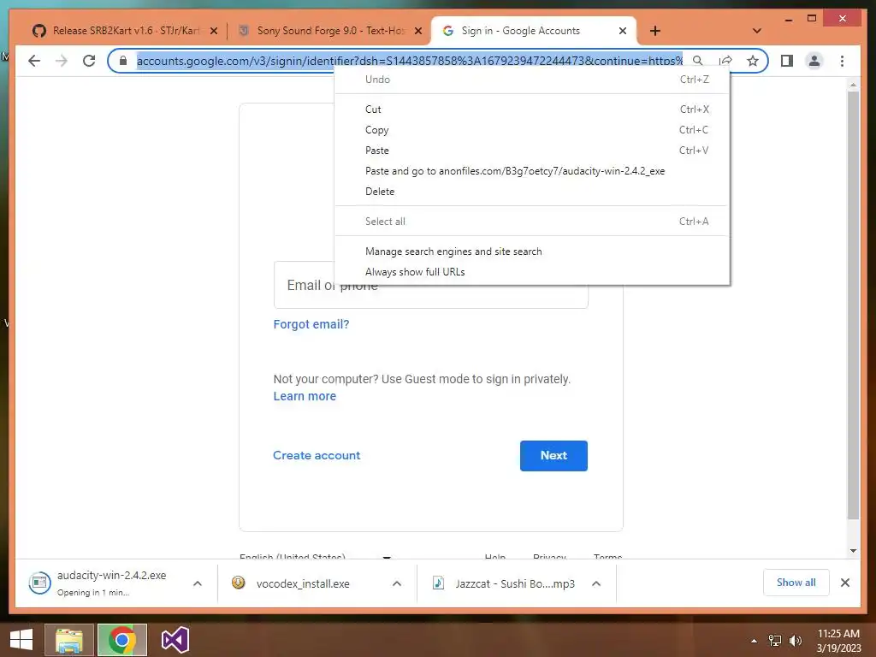Expand options for vocodex_install.exe download
The image size is (876, 657).
pos(397,583)
